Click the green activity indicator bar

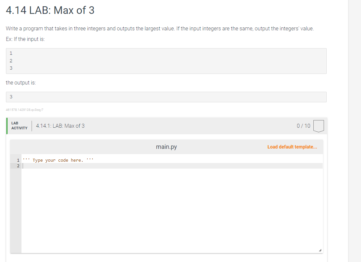7,125
